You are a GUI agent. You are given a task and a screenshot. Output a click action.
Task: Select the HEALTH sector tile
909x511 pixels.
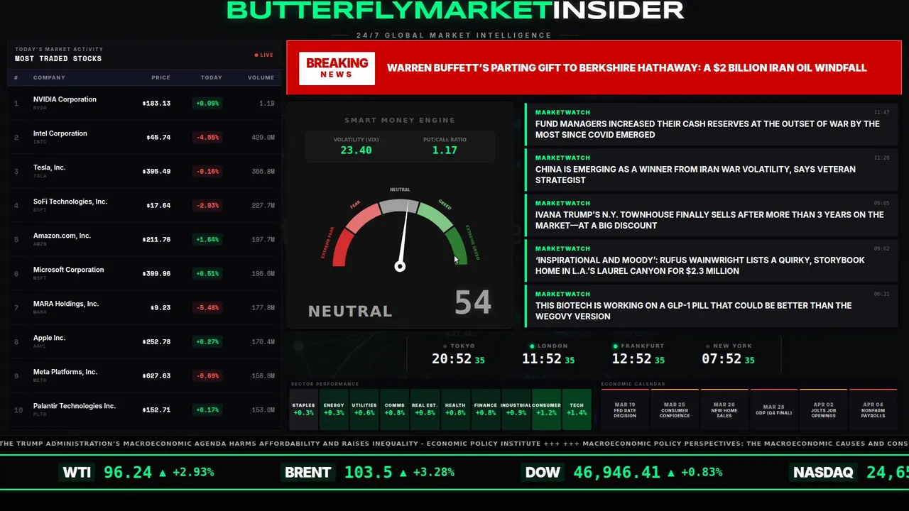point(455,410)
